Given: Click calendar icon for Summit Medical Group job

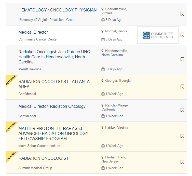Looking at the screenshot, I should pos(103,168).
